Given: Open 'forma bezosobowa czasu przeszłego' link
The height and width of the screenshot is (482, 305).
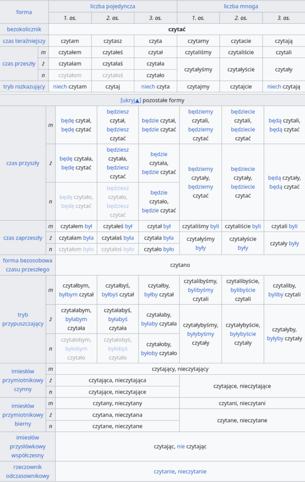Looking at the screenshot, I should point(28,265).
